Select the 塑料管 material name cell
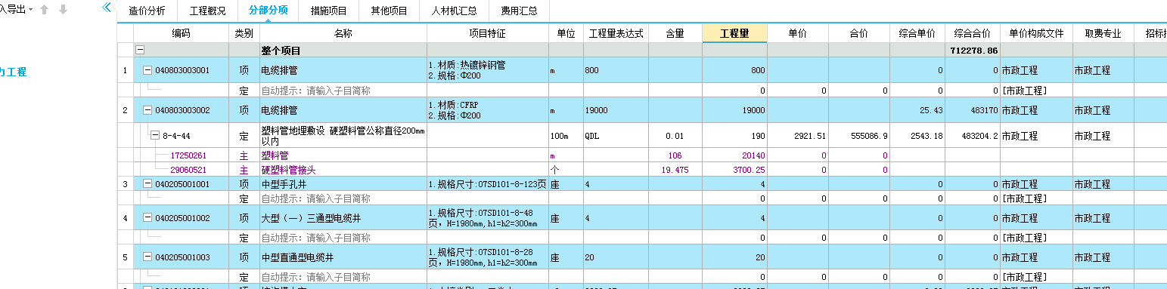Viewport: 1167px width, 289px height. 343,155
